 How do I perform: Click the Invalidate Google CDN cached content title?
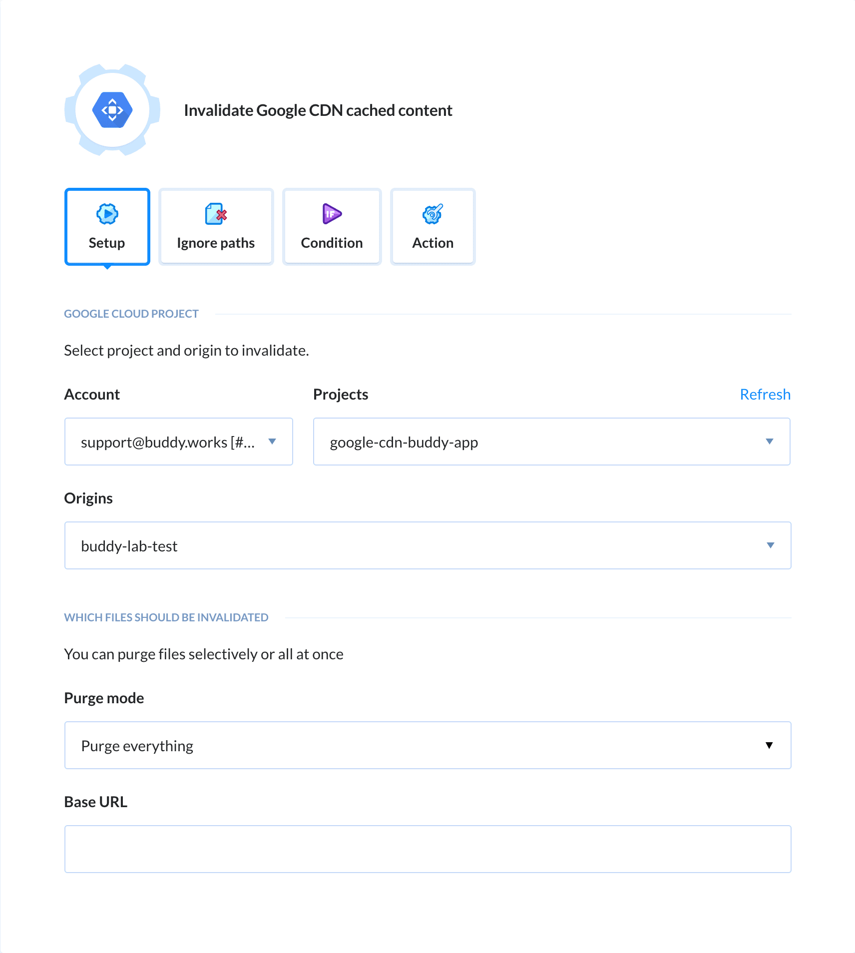coord(319,110)
